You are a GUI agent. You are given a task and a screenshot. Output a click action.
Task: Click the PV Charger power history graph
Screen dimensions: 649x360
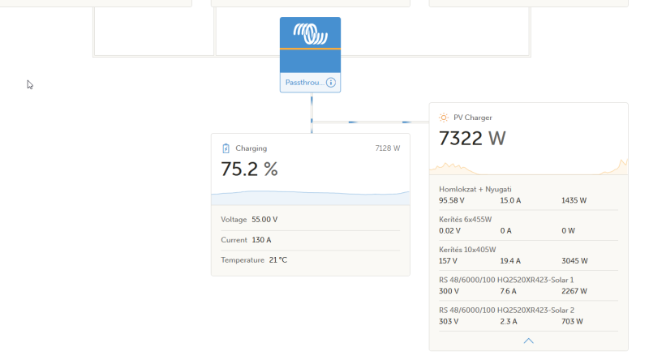pyautogui.click(x=529, y=166)
